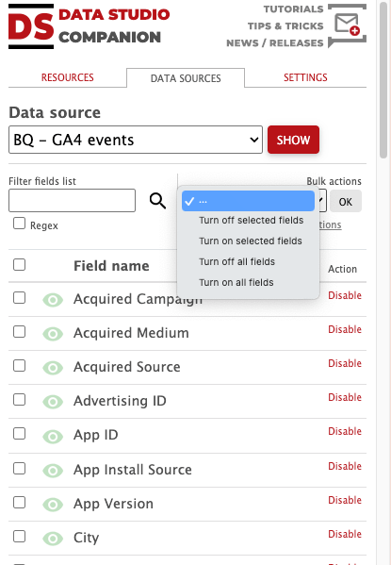
Task: Check the Acquired Medium row checkbox
Action: (20, 331)
